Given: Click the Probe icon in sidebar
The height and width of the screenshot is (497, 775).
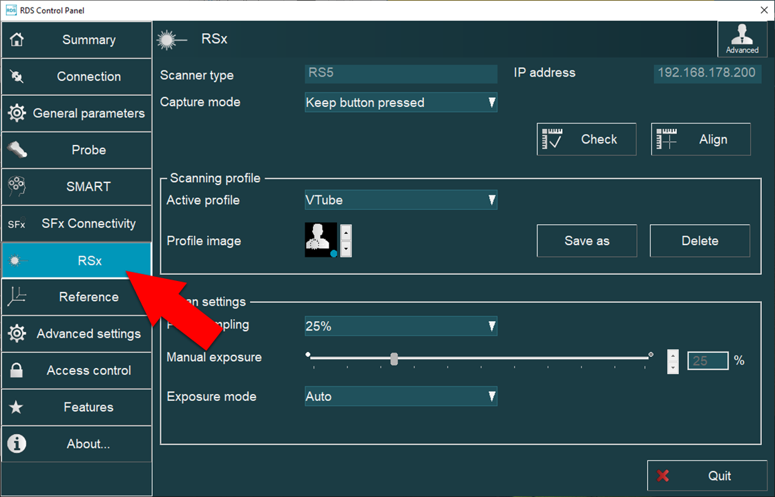Looking at the screenshot, I should coord(17,150).
